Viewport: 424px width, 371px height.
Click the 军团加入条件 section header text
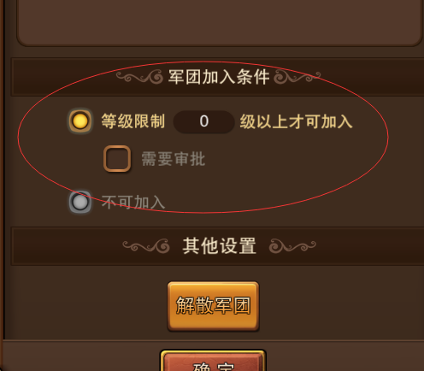click(x=219, y=77)
